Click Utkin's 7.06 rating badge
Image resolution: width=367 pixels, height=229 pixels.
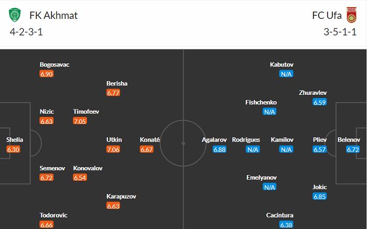114,149
